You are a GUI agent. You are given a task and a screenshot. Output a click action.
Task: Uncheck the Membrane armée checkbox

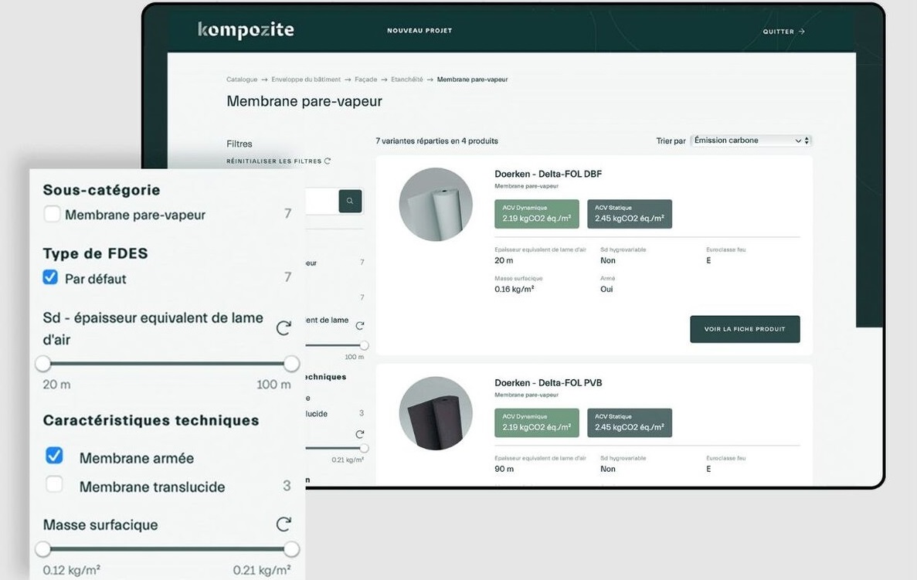(x=54, y=456)
